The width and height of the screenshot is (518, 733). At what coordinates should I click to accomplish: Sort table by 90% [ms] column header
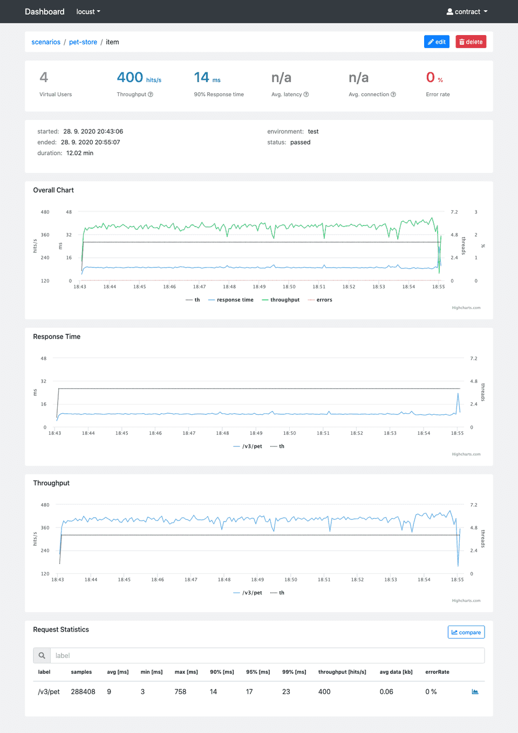tap(222, 672)
